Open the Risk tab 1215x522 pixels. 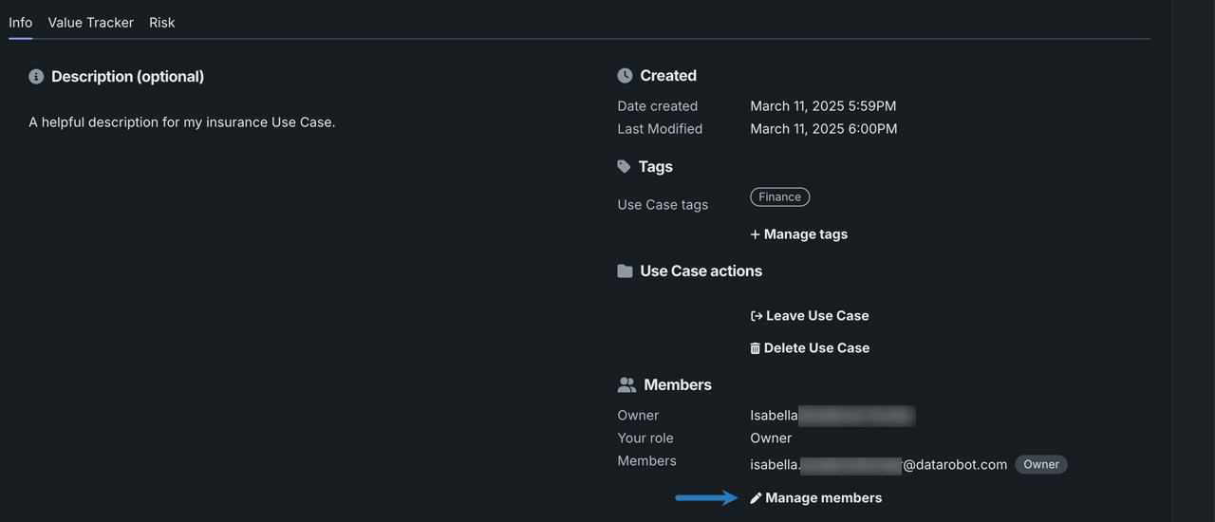pyautogui.click(x=161, y=22)
